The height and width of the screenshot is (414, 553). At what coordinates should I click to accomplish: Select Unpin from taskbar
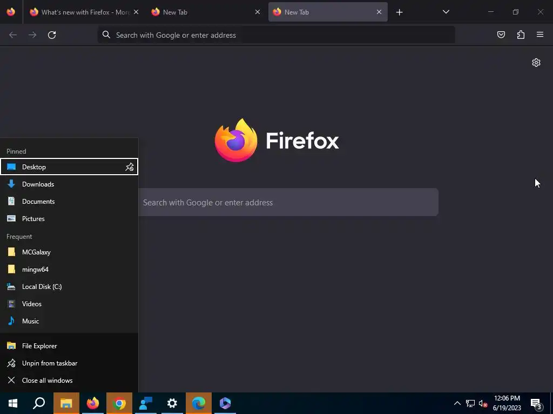(69, 363)
